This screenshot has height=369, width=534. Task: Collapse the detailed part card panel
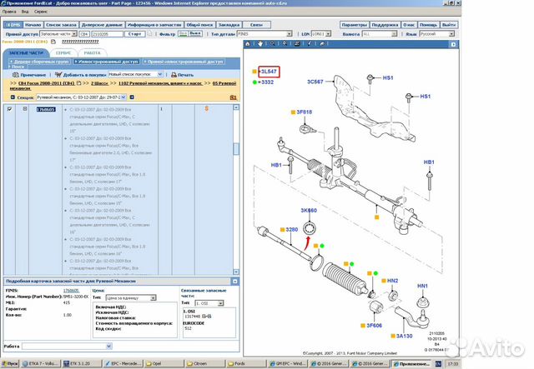coord(235,282)
